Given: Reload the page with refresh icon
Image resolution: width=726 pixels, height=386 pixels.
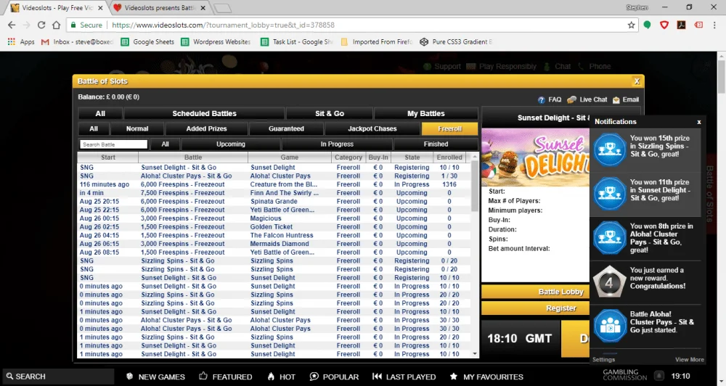Looking at the screenshot, I should tap(41, 25).
